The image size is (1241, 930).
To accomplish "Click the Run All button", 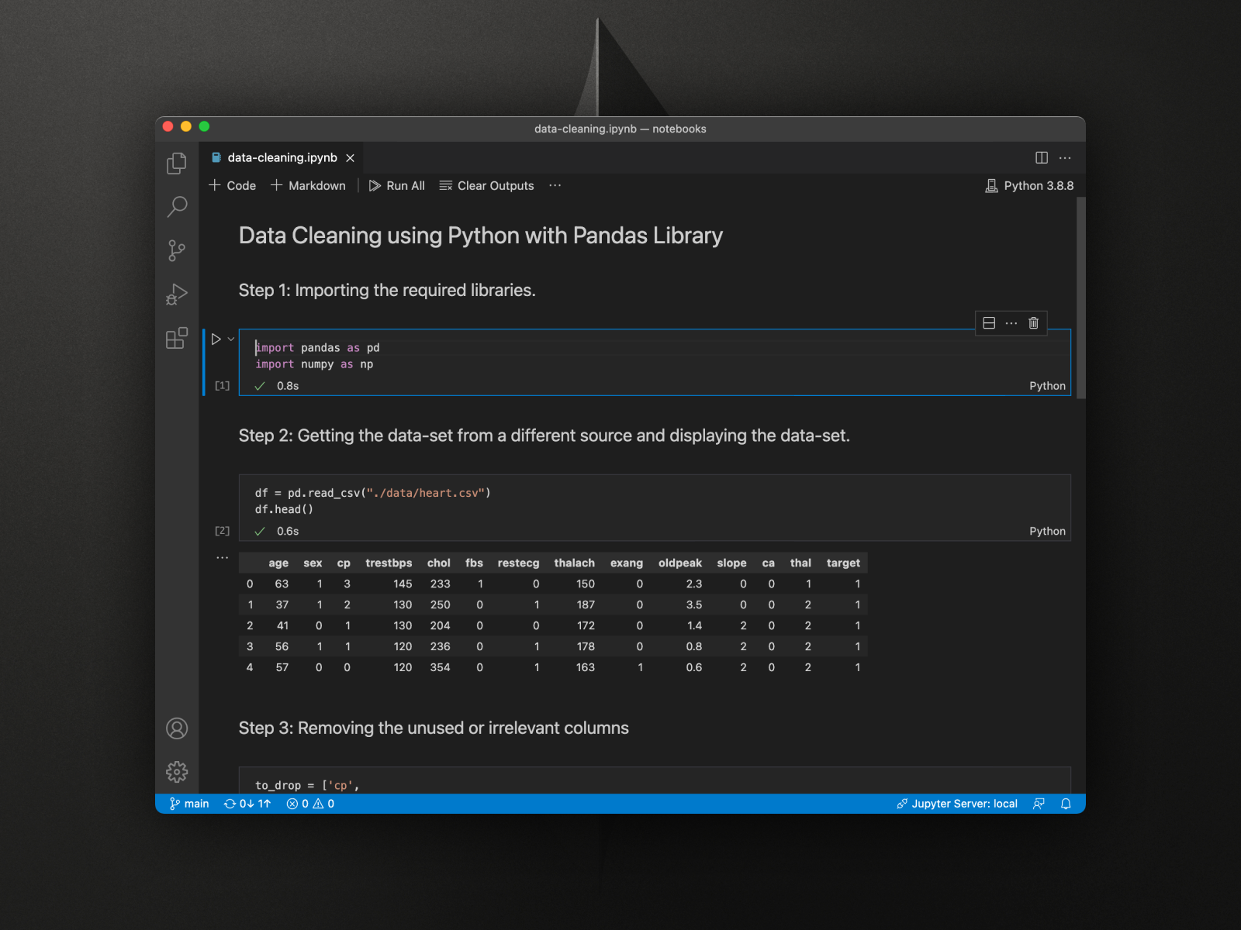I will point(397,186).
